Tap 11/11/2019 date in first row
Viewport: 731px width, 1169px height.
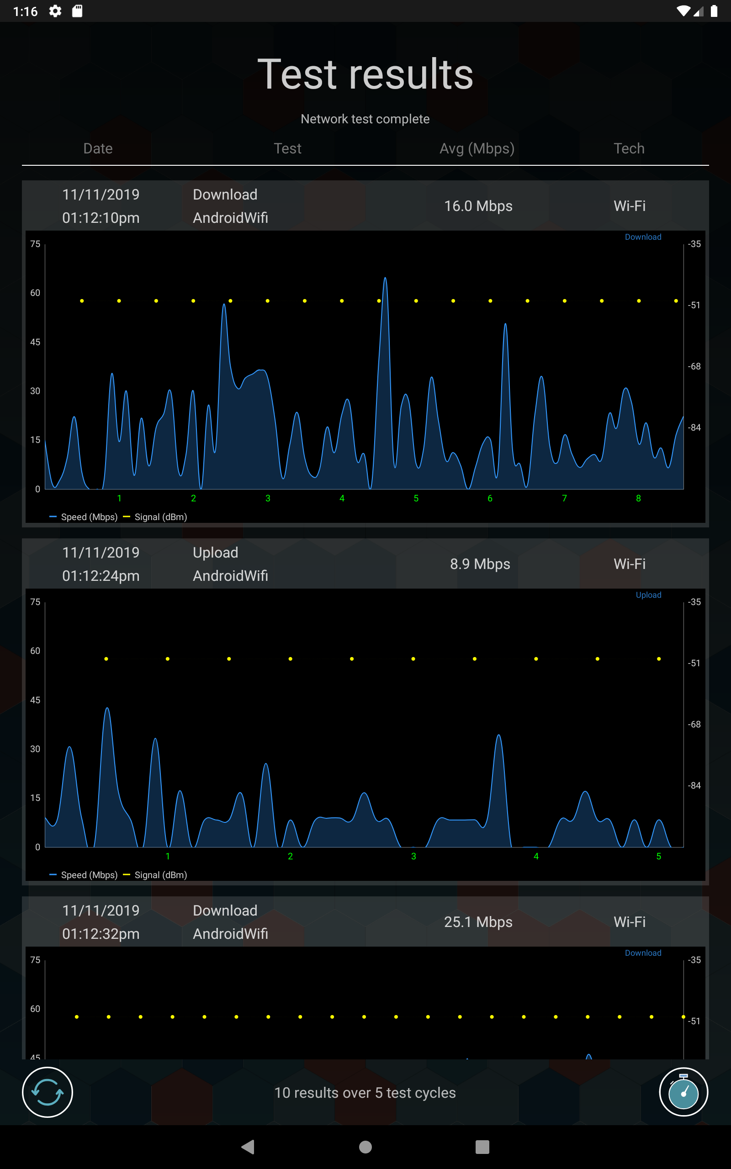click(x=101, y=195)
